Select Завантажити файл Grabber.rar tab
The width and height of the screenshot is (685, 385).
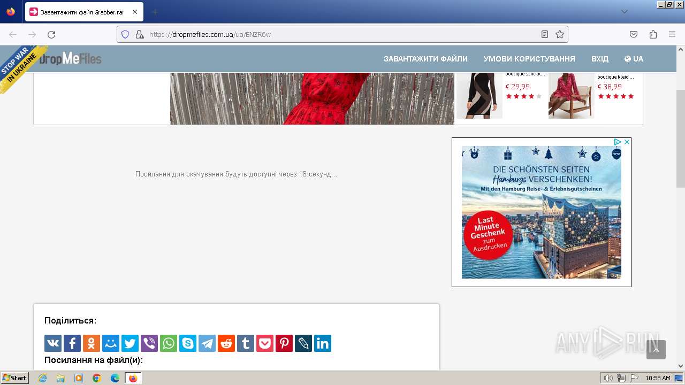(84, 12)
